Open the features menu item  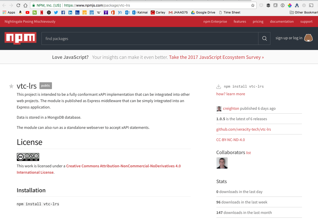tap(240, 21)
